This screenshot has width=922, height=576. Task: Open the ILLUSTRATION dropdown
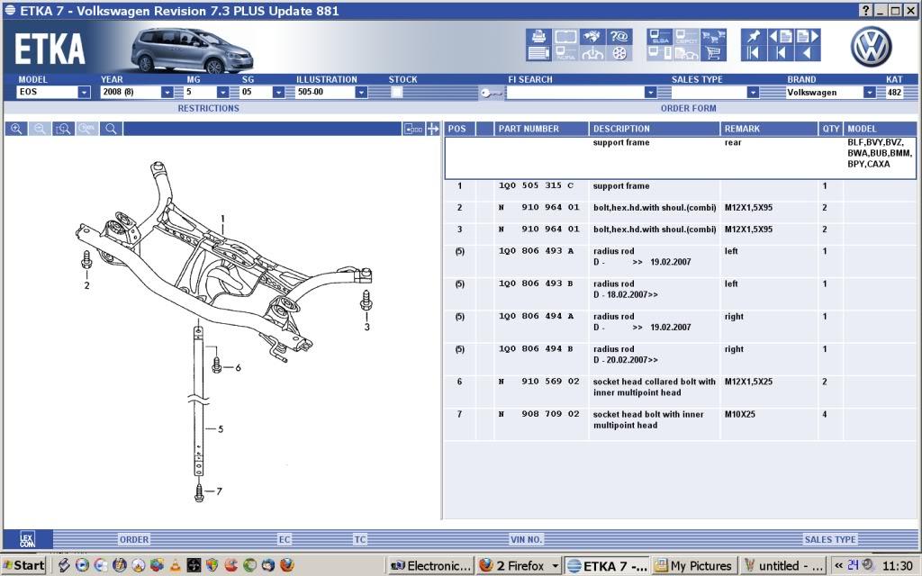pos(362,93)
